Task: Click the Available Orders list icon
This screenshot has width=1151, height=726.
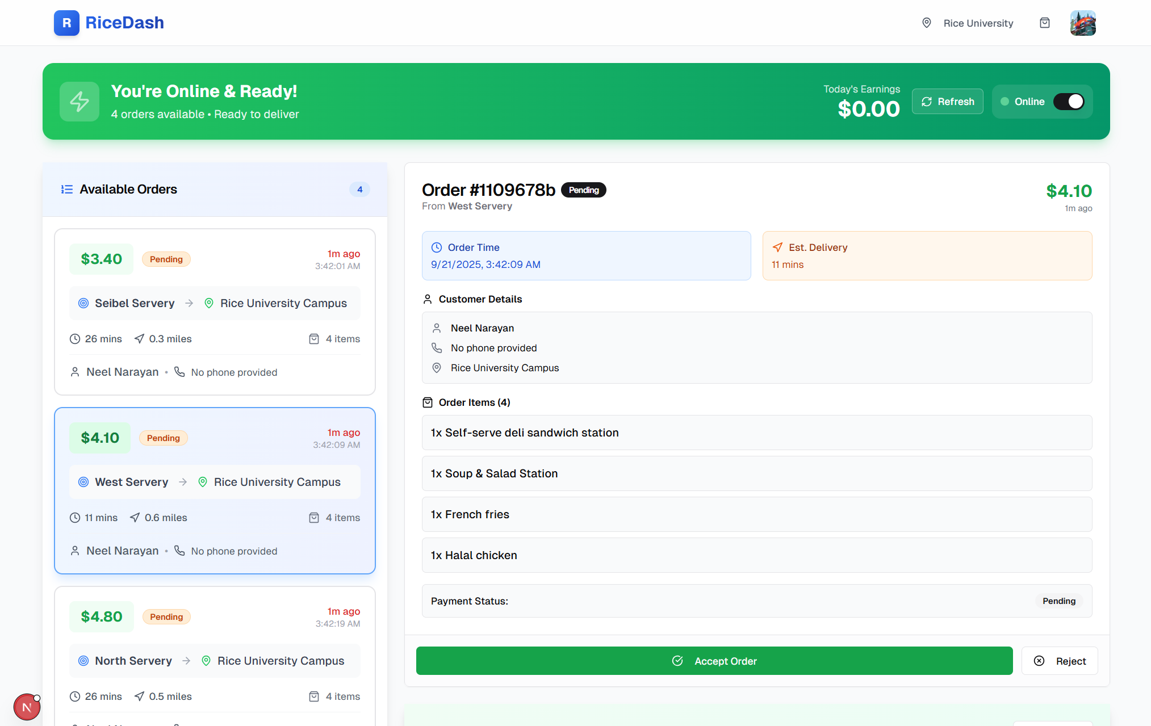Action: tap(67, 190)
